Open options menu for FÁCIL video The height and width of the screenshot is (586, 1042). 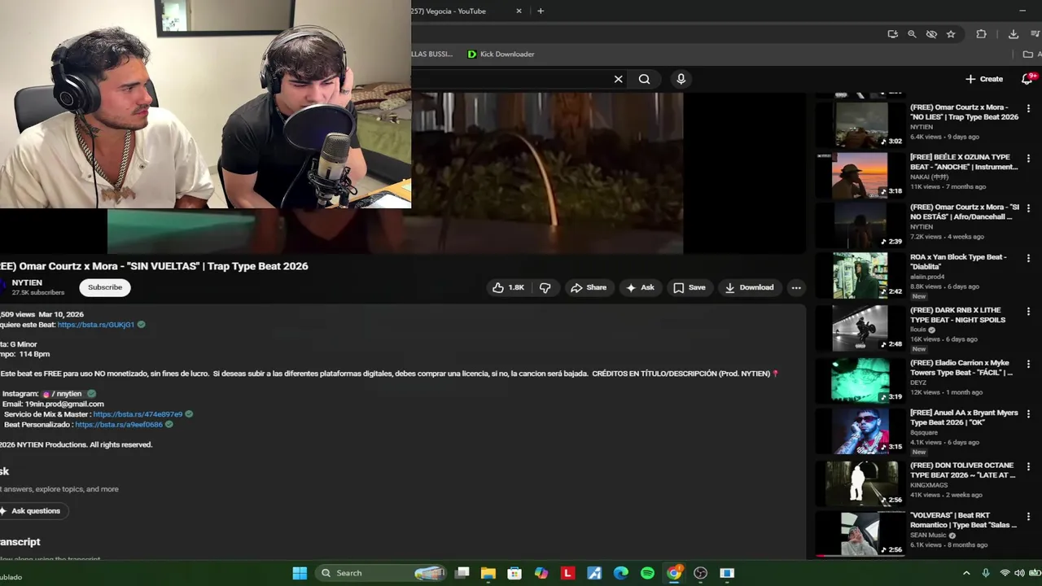[1028, 364]
